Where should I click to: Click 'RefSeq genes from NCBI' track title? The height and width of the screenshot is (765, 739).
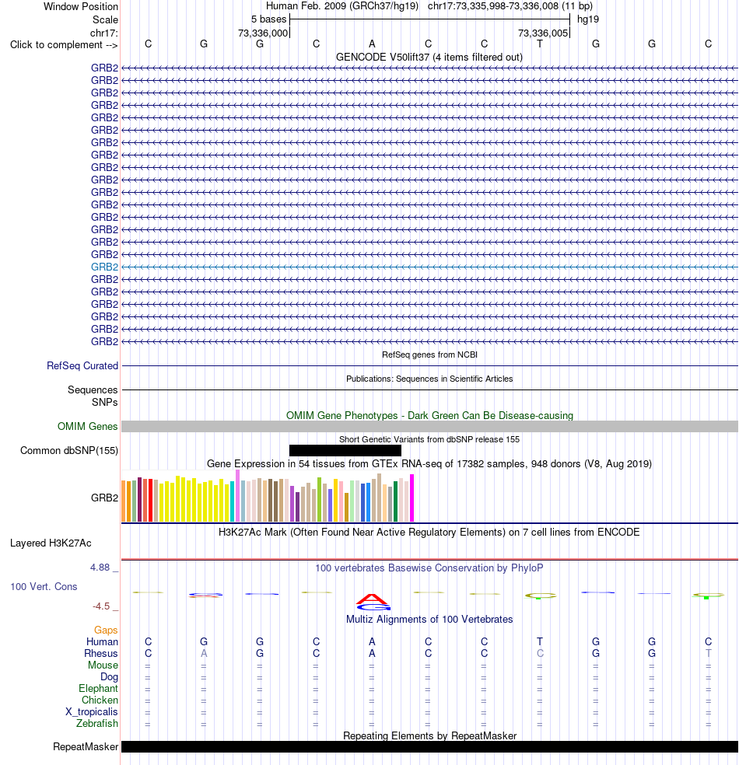(429, 355)
